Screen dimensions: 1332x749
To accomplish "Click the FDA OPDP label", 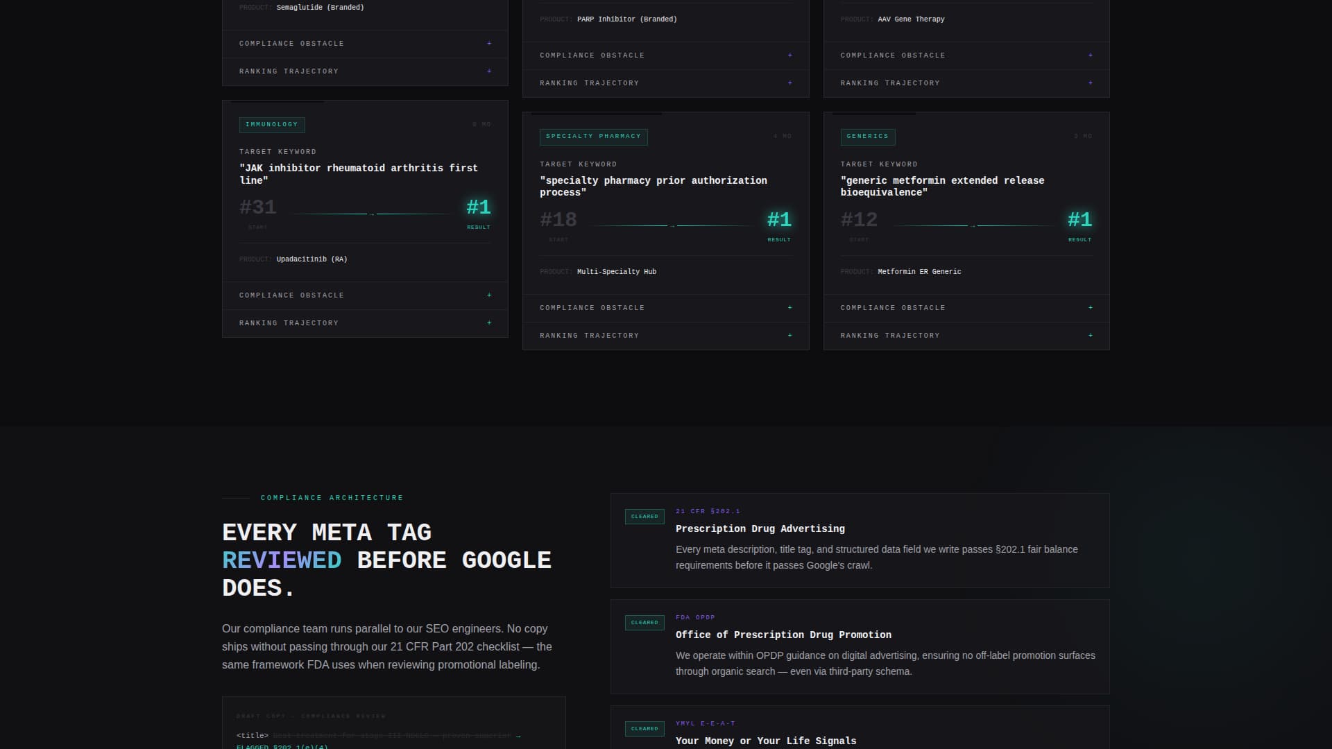I will coord(695,618).
